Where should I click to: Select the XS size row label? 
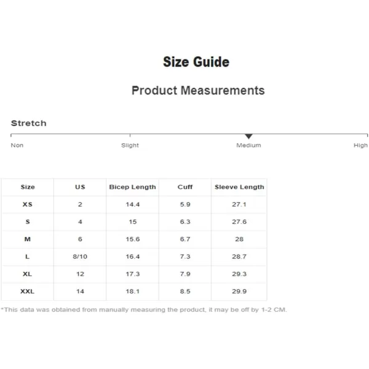pyautogui.click(x=28, y=204)
